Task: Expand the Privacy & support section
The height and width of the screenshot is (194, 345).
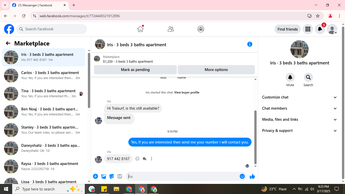Action: tap(300, 131)
